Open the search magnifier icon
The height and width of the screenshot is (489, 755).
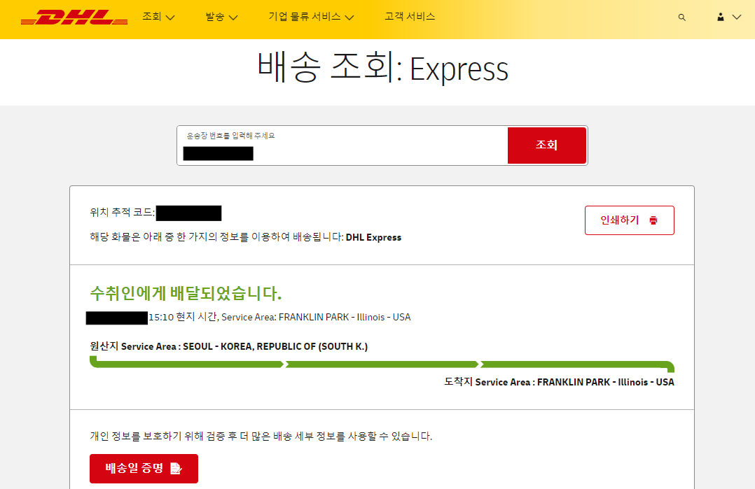tap(682, 17)
